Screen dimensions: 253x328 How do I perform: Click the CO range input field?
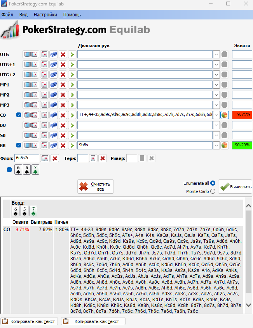[x=145, y=115]
